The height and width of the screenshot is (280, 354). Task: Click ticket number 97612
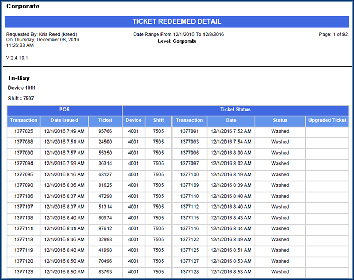[105, 229]
